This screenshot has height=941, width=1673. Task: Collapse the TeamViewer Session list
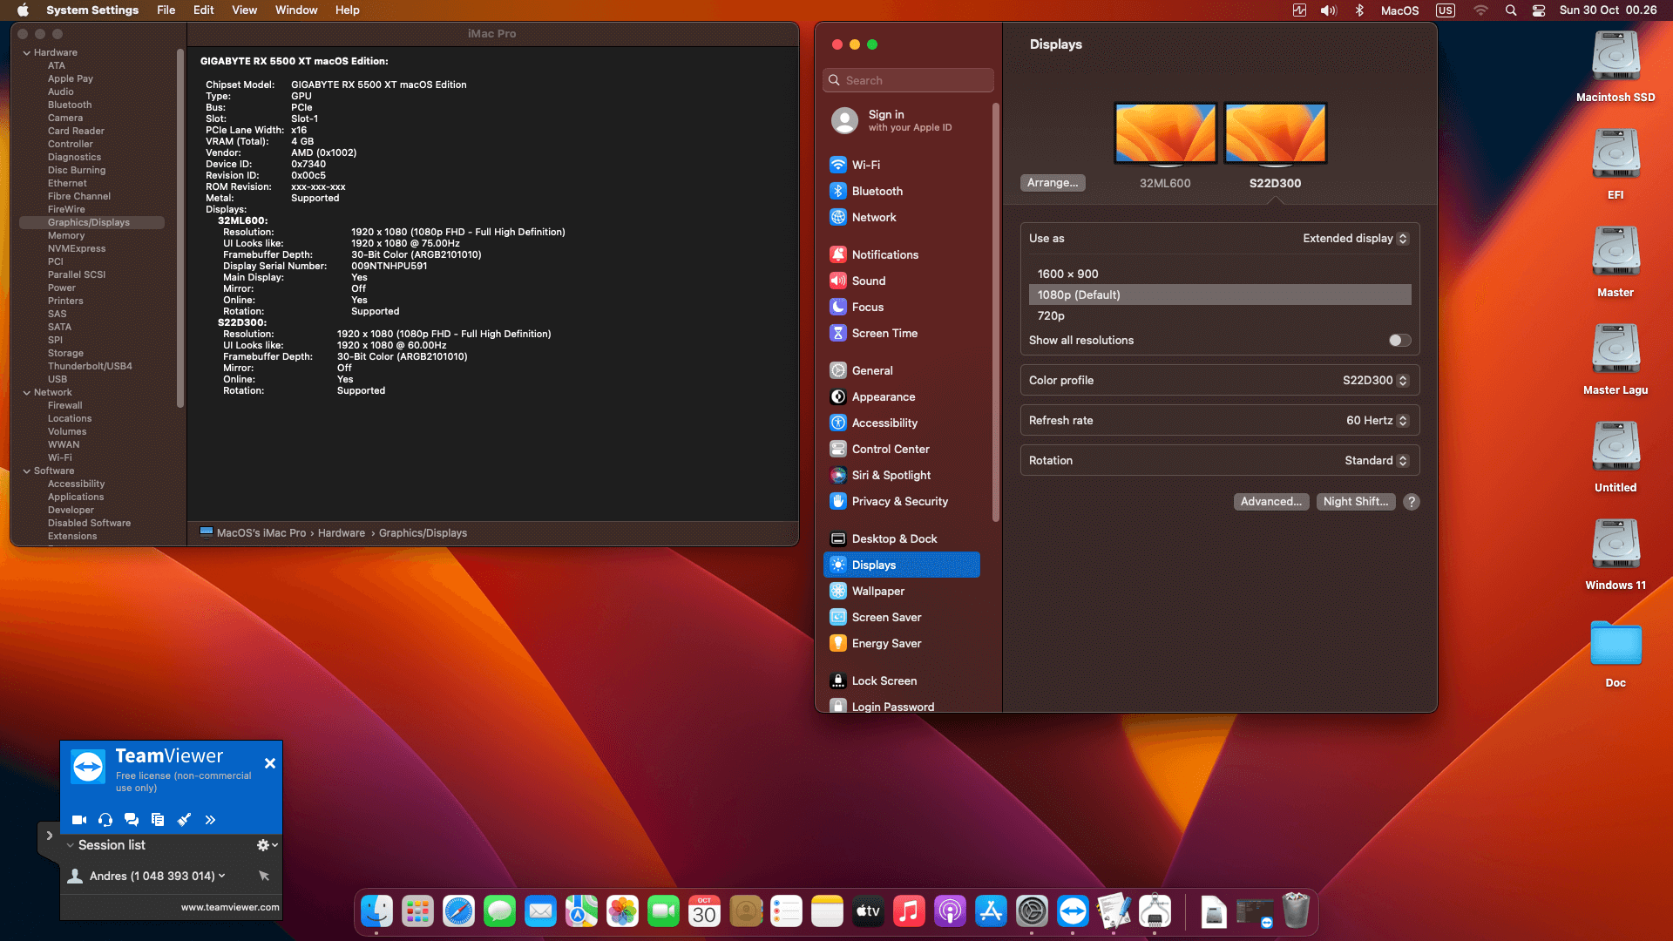pos(71,845)
